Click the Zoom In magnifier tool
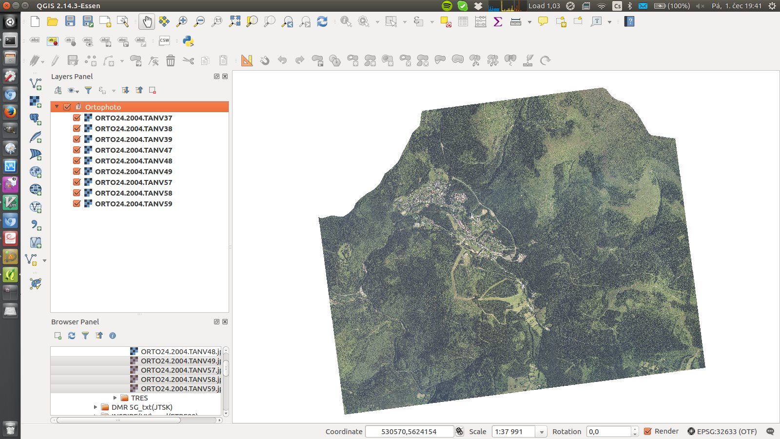 point(182,21)
